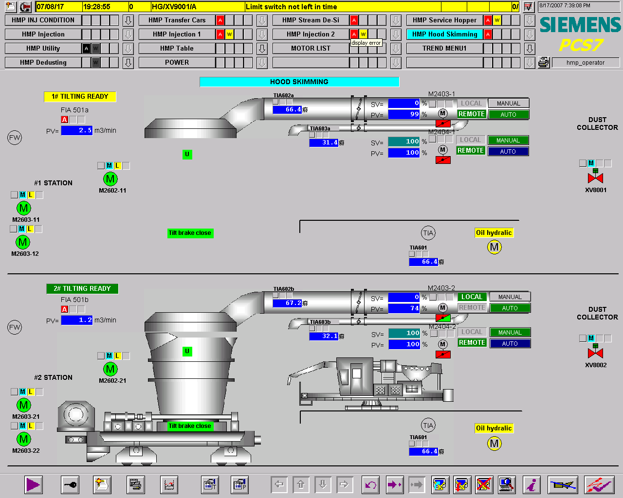Click the XV8001 red valve symbol
This screenshot has width=623, height=498.
tap(595, 178)
